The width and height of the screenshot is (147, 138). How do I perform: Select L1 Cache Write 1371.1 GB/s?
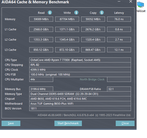(67, 29)
